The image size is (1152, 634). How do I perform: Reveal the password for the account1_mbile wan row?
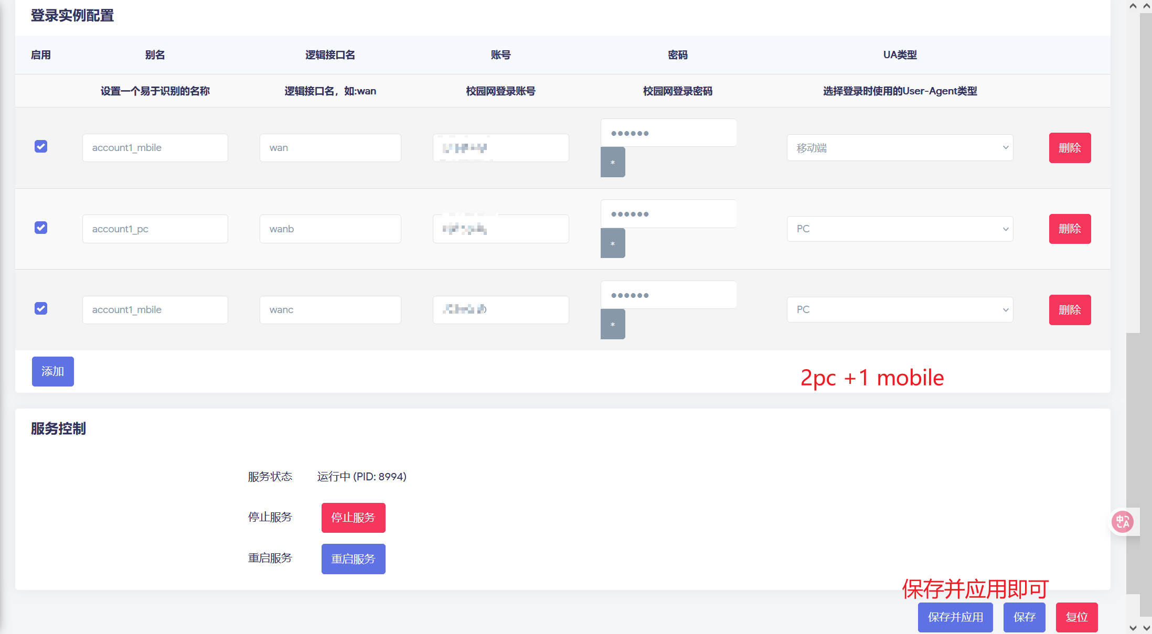point(613,163)
